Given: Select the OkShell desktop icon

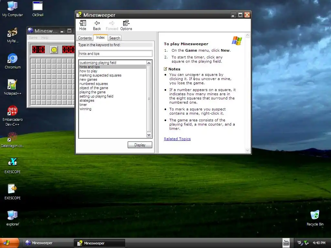Looking at the screenshot, I should click(38, 9).
